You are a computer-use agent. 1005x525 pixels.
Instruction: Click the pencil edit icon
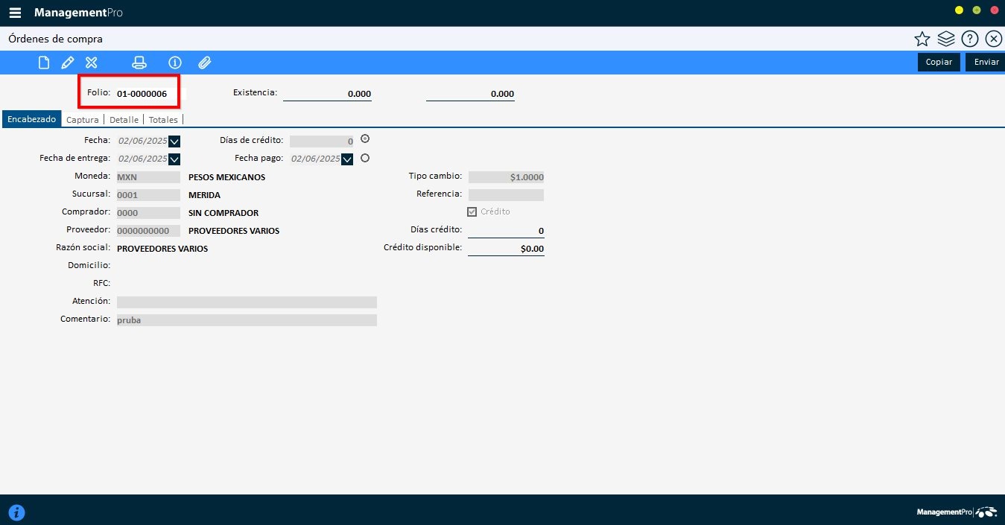67,63
